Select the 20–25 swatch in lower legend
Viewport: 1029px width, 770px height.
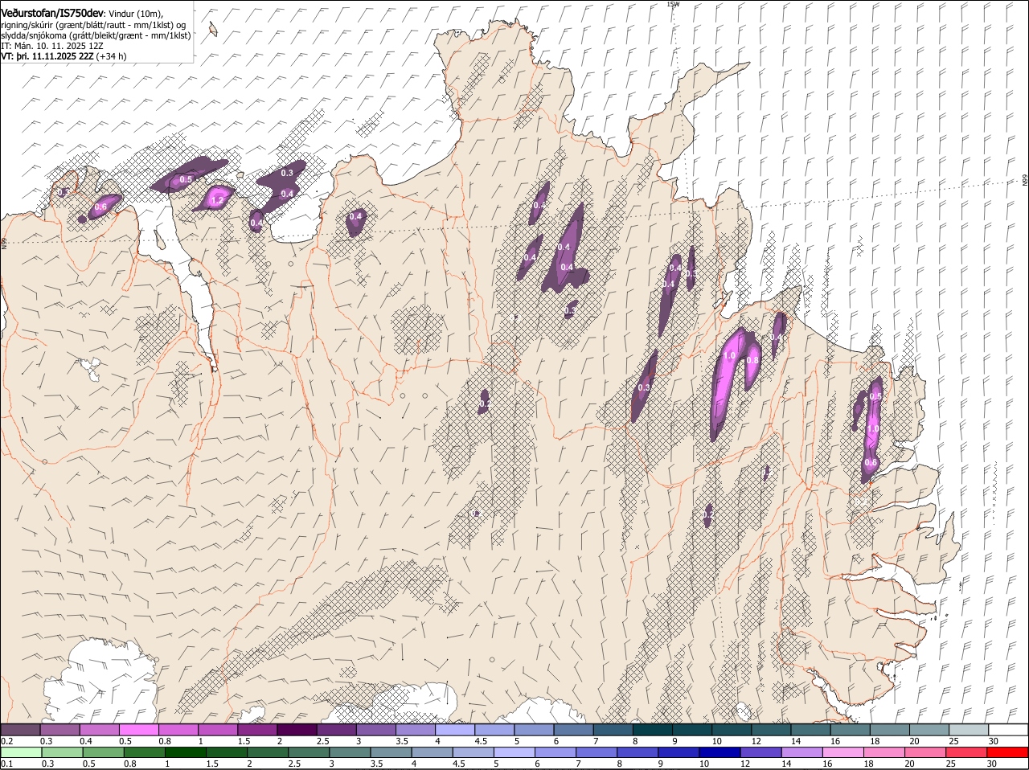924,752
